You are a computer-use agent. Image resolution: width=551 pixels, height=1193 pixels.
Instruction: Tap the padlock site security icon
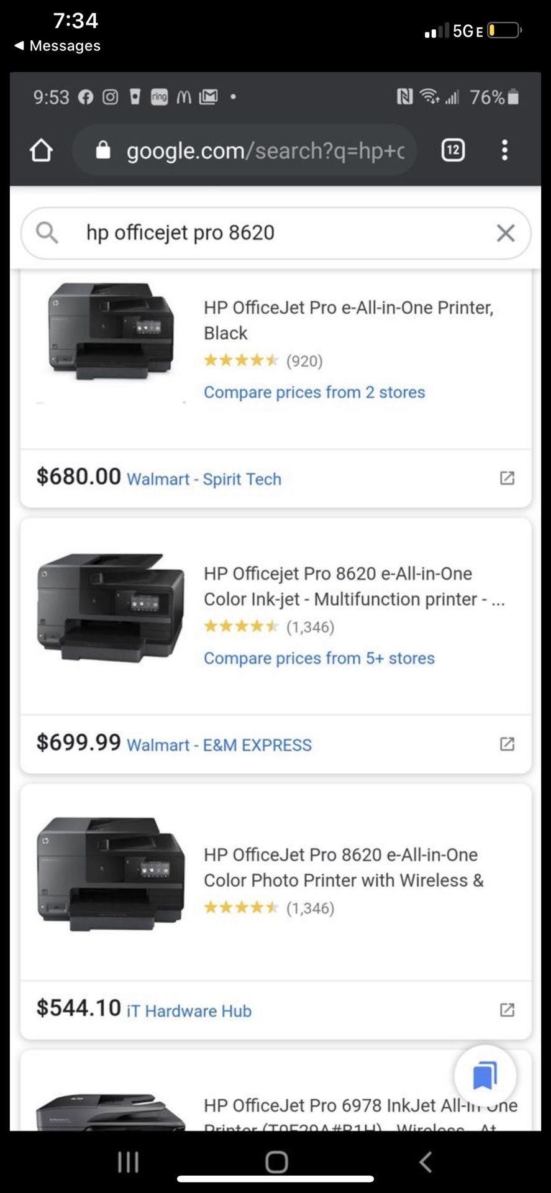coord(103,150)
